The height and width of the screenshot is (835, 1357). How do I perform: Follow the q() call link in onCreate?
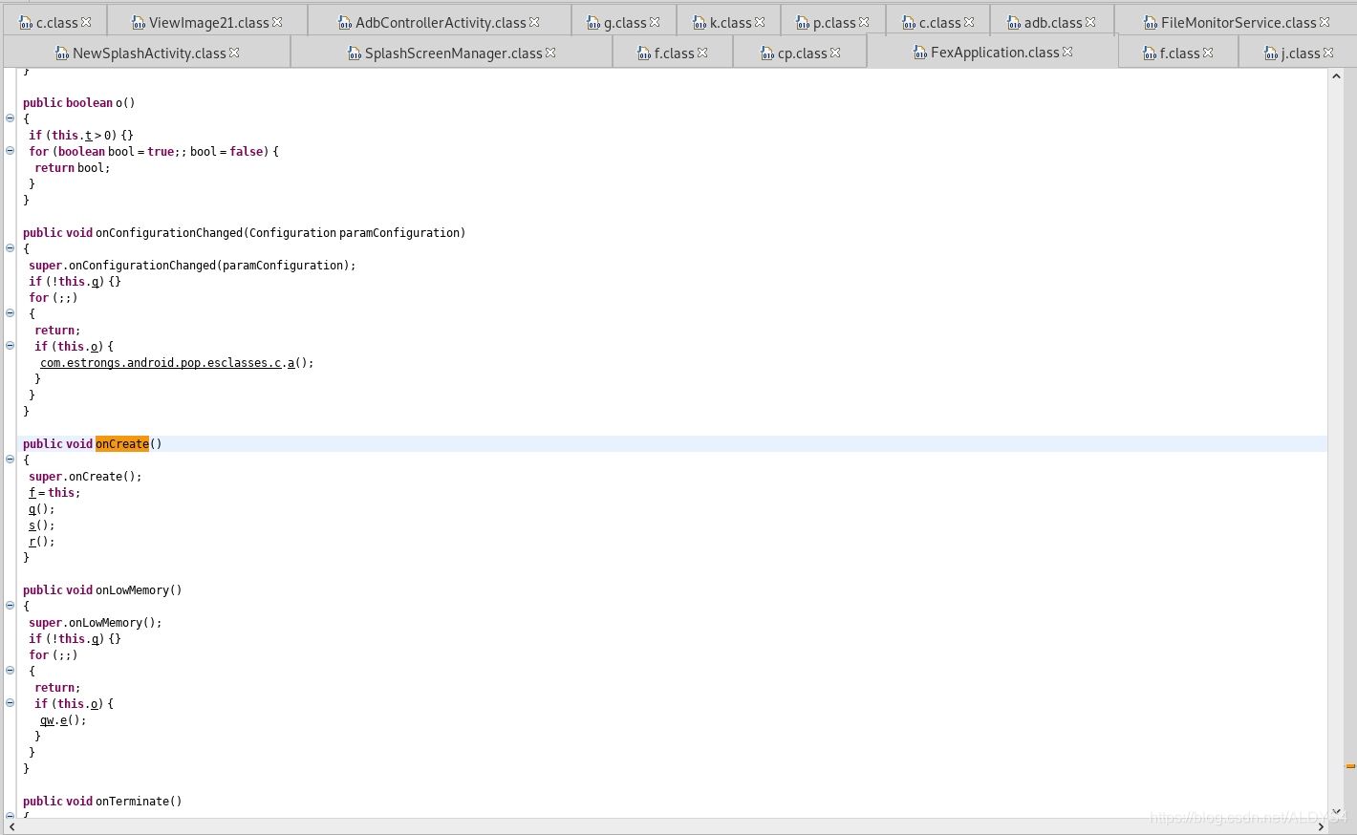pyautogui.click(x=32, y=509)
